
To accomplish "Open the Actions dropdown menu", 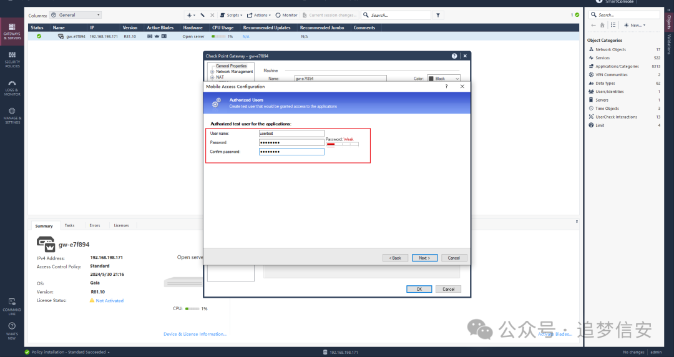I will tap(259, 15).
